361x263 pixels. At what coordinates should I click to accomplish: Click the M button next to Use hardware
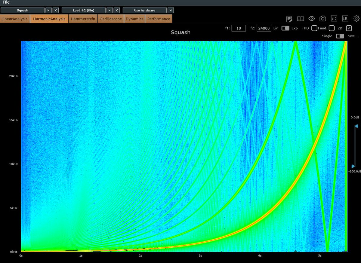click(x=171, y=10)
